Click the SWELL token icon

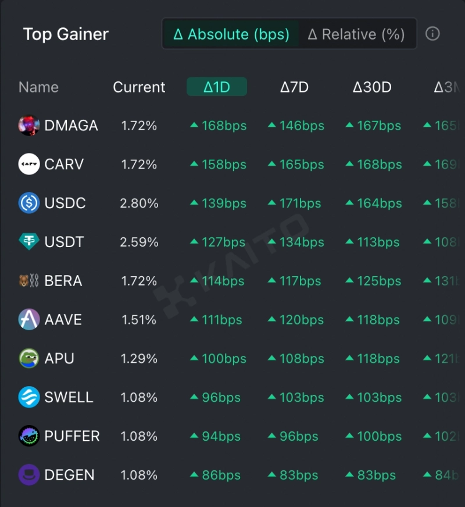pos(29,397)
